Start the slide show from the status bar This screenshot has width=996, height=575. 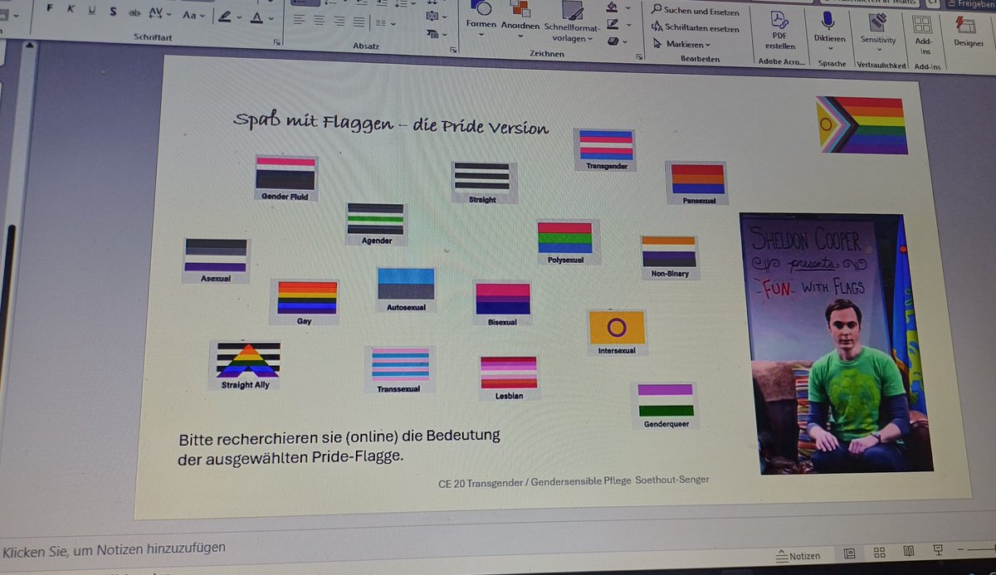point(937,549)
